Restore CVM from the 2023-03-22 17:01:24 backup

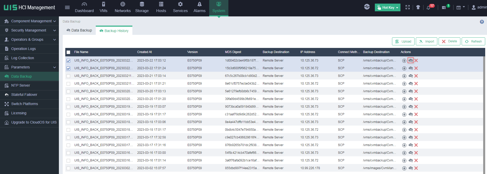(410, 68)
